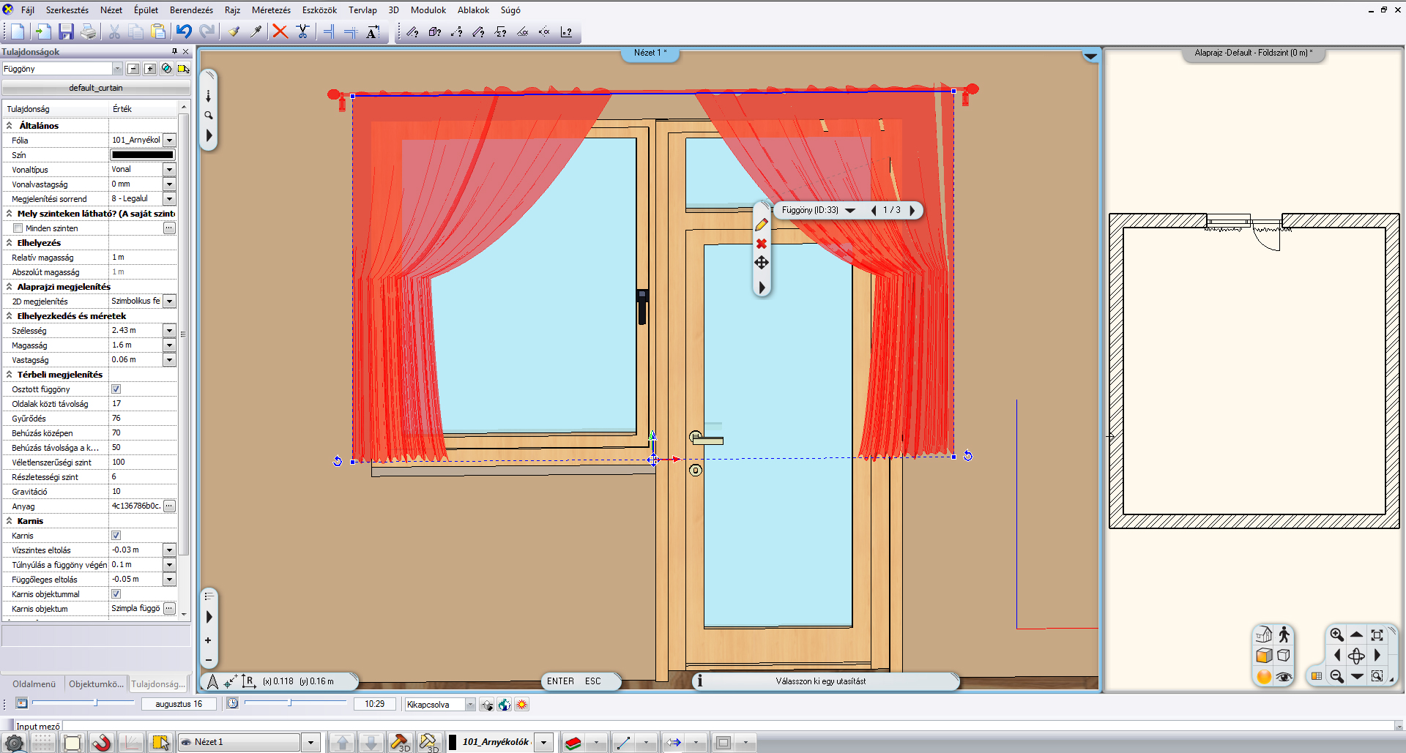The image size is (1406, 753).
Task: Collapse the Általános properties section
Action: point(10,126)
